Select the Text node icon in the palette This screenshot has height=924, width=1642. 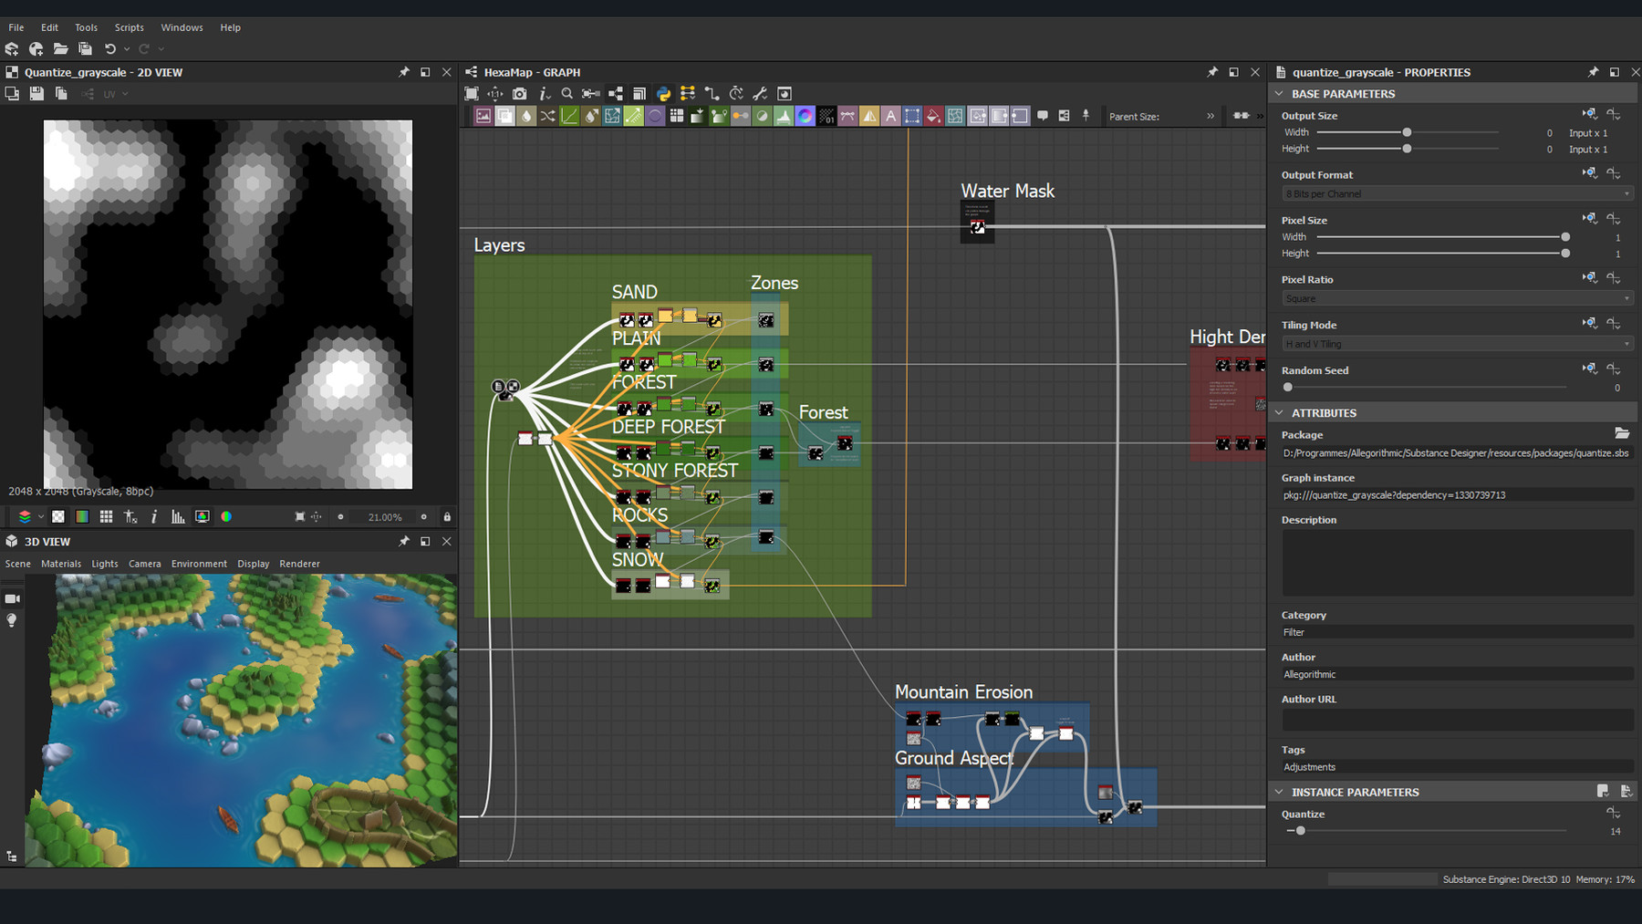891,115
